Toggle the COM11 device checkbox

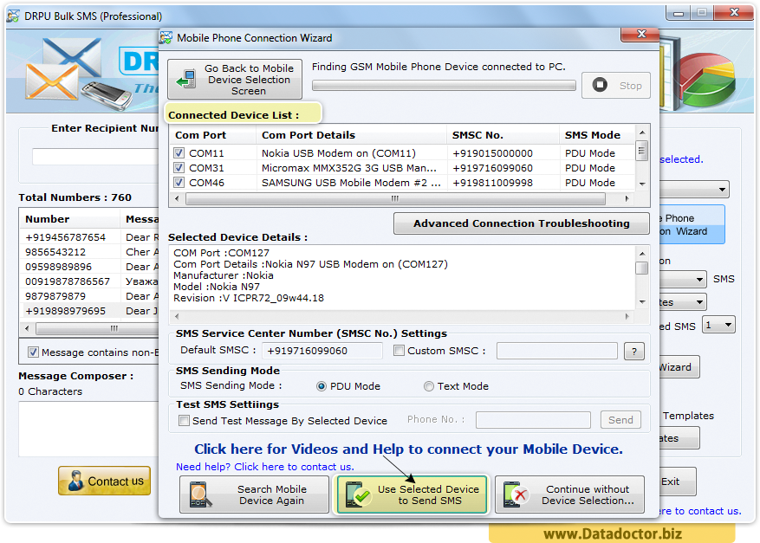(179, 153)
